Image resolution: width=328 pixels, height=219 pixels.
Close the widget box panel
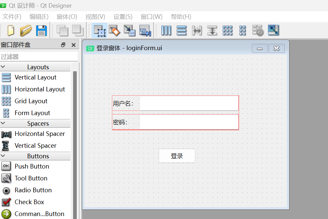pos(74,45)
